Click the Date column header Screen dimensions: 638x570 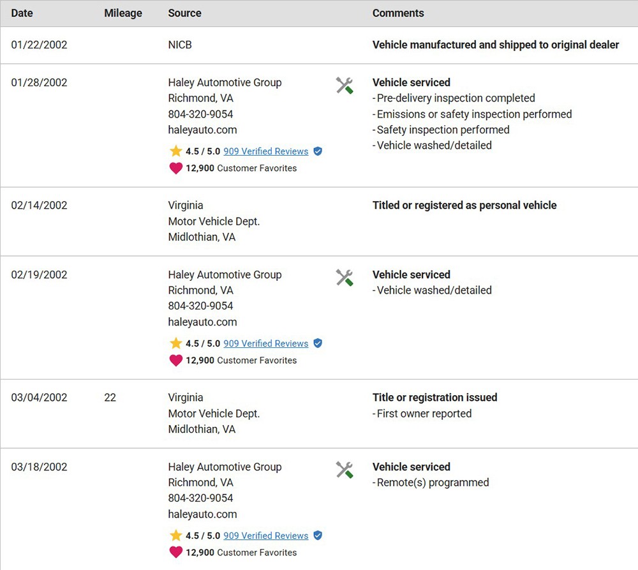[22, 13]
